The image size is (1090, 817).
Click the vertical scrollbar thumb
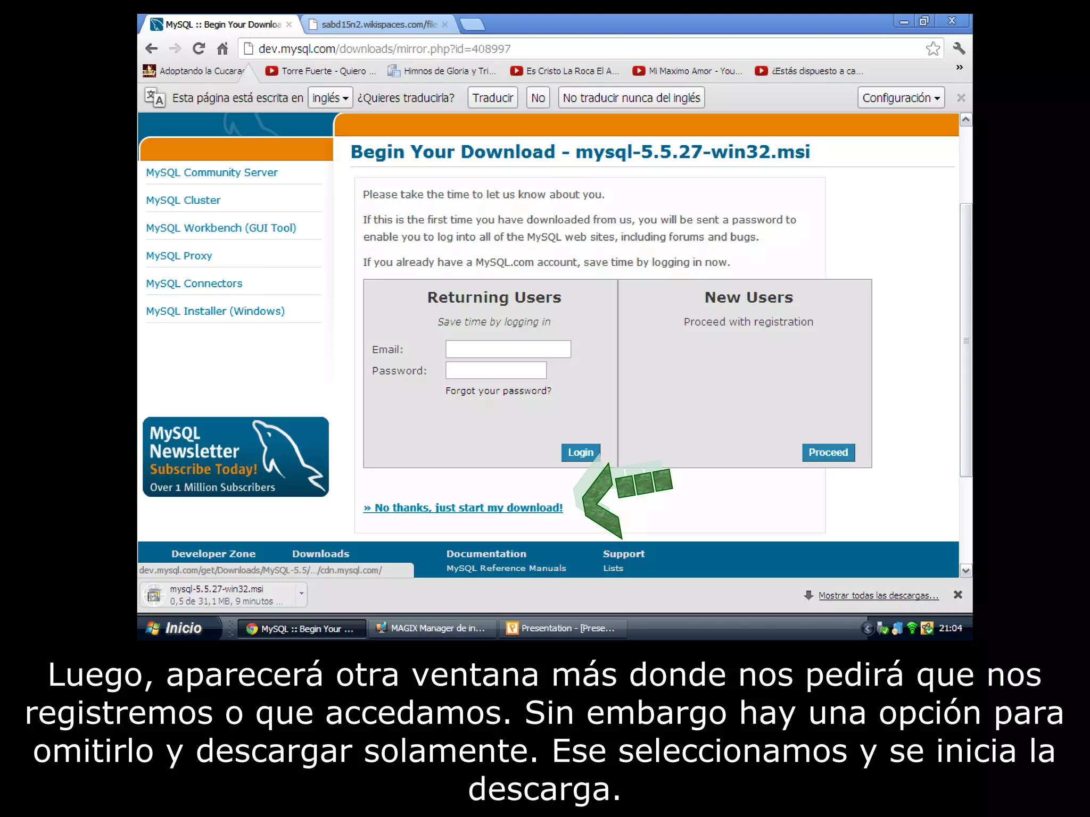[965, 340]
